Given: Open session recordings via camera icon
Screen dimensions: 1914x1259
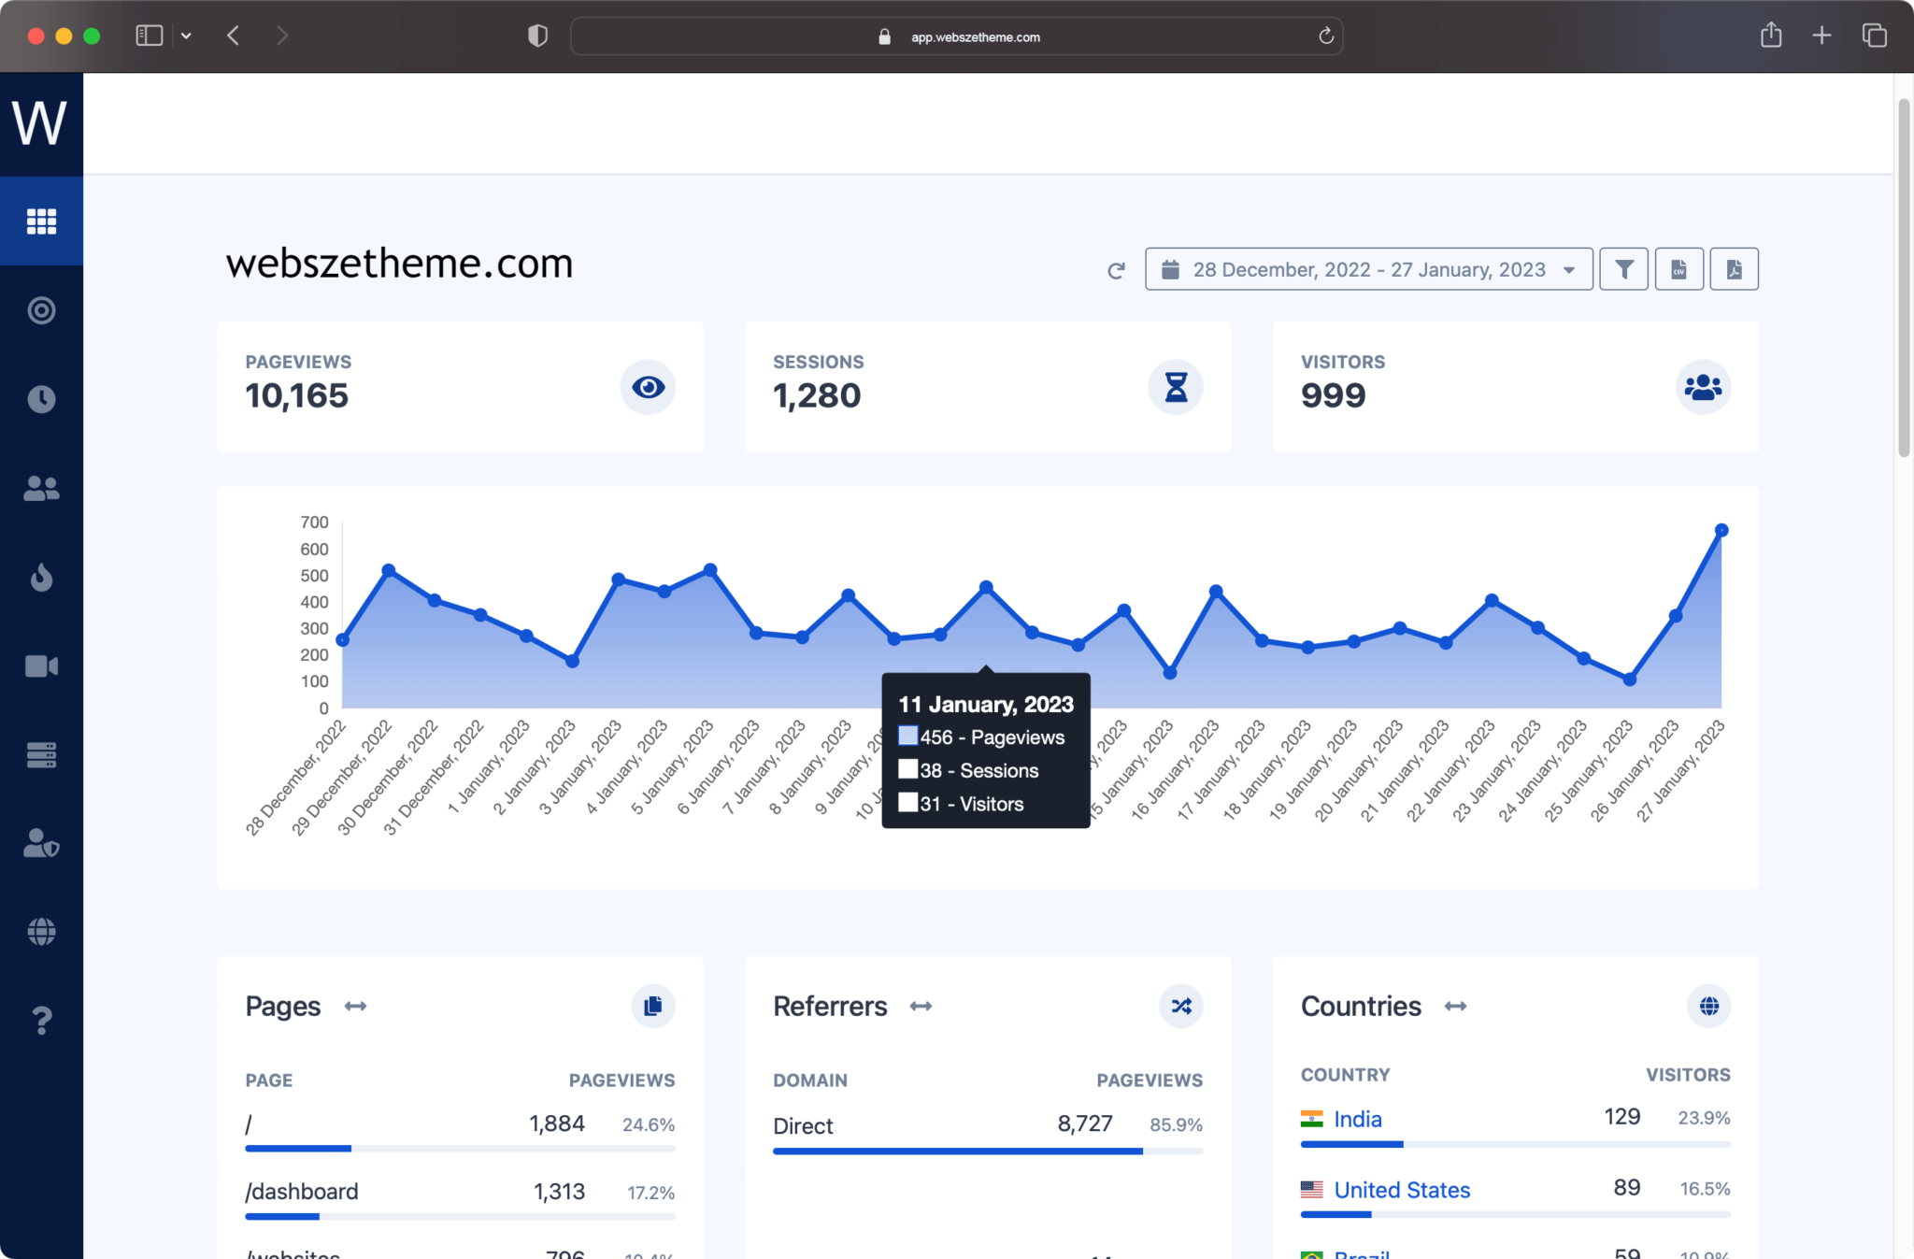Looking at the screenshot, I should (x=42, y=665).
